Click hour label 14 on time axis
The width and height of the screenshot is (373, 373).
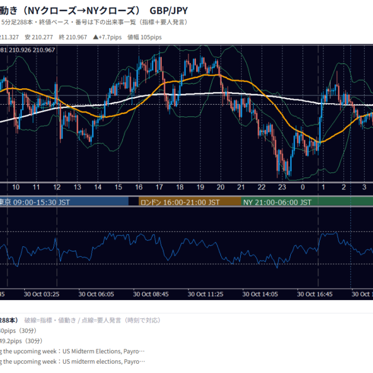[98, 187]
